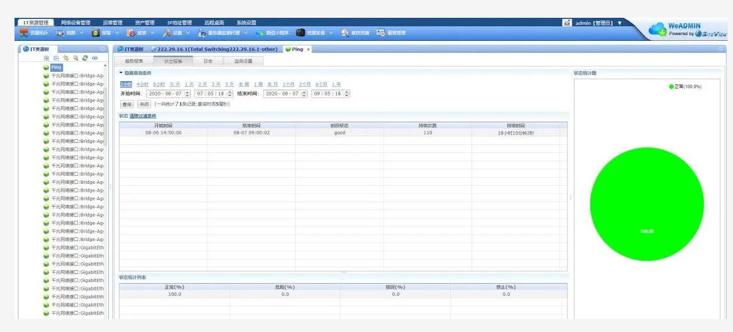Click the green pie chart slice
Viewport: 733px width, 332px height.
pyautogui.click(x=646, y=204)
